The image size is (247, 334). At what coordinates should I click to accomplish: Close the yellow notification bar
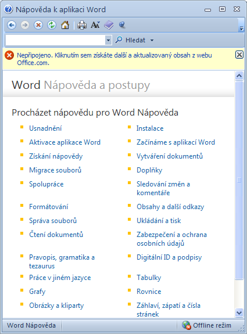tap(239, 55)
